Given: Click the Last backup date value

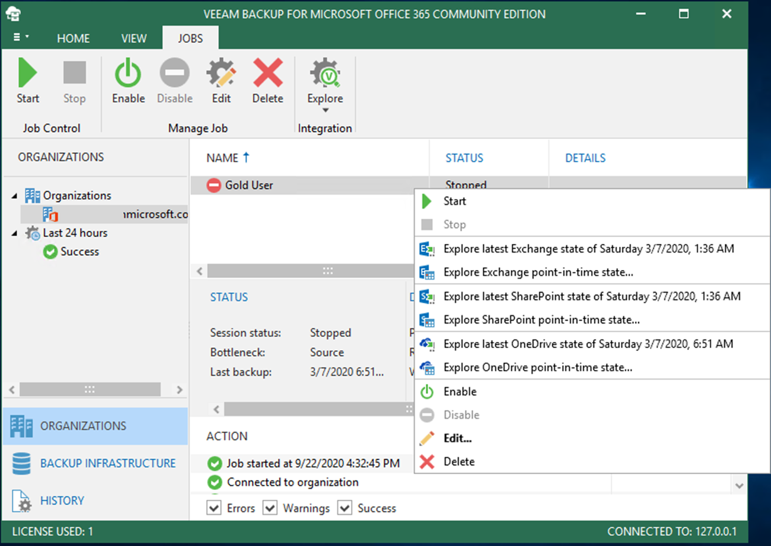Looking at the screenshot, I should pos(347,372).
